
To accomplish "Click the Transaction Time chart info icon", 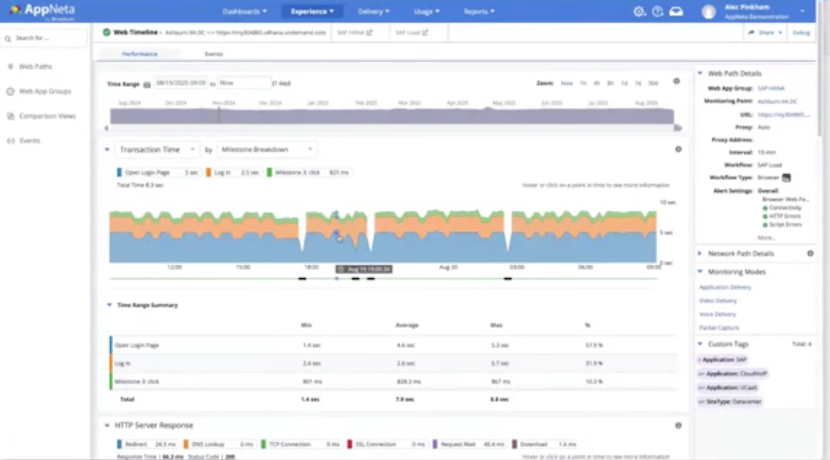I will tap(678, 149).
